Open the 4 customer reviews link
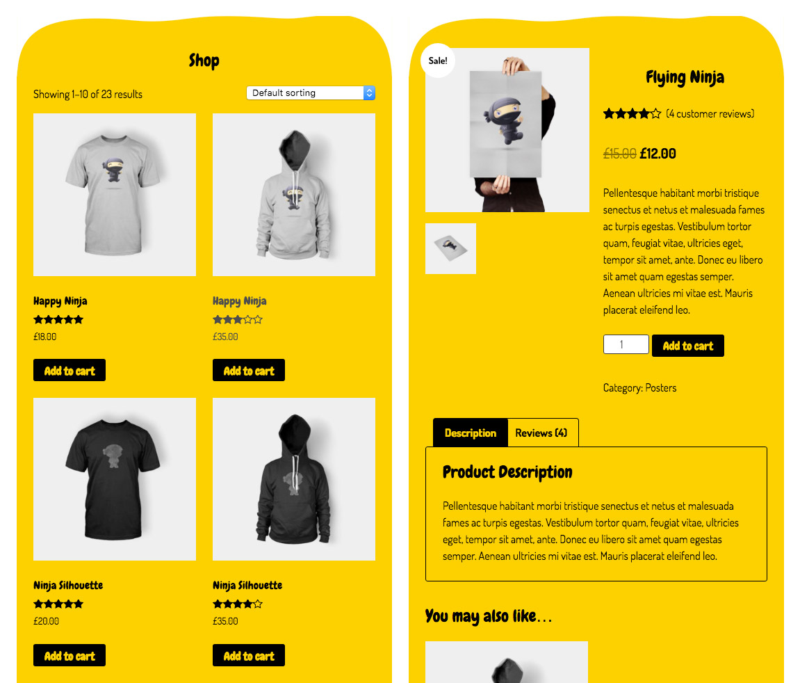 [710, 114]
